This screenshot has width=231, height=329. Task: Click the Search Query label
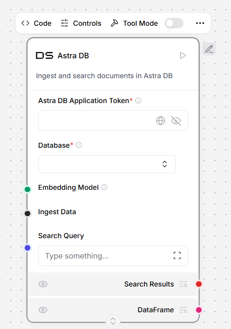[61, 236]
